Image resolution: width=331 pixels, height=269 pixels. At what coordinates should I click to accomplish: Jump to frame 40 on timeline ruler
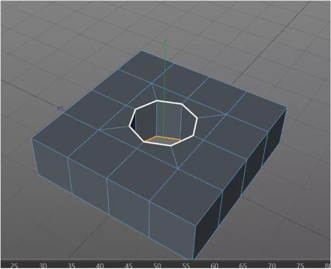pos(100,265)
